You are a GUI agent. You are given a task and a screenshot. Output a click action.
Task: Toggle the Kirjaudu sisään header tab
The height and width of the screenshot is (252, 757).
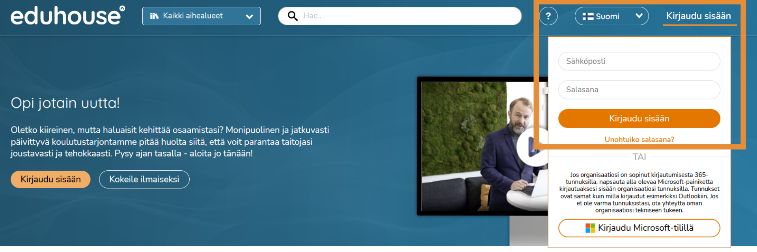click(x=698, y=16)
